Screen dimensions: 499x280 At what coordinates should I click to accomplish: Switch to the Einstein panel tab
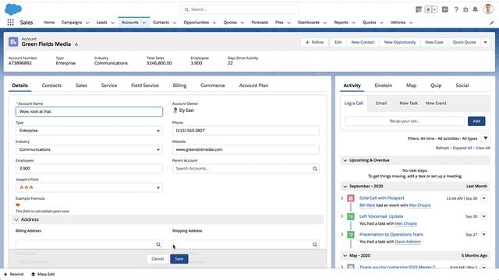coord(383,86)
